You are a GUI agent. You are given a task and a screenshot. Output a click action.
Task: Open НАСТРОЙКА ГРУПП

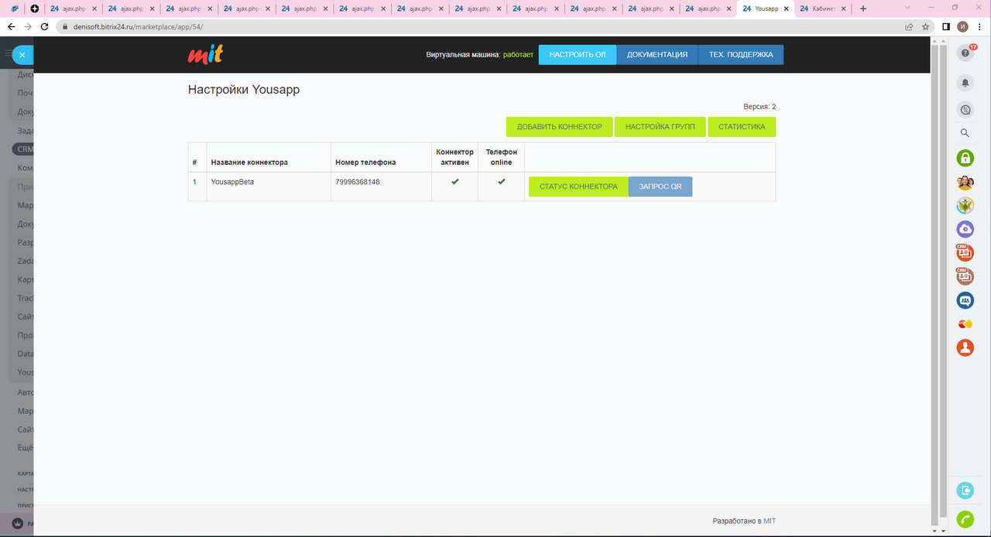click(x=660, y=127)
